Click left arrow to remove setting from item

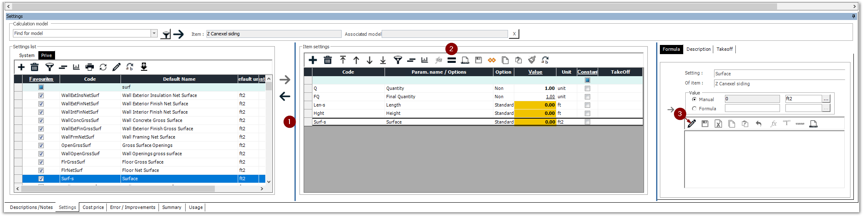pyautogui.click(x=285, y=97)
